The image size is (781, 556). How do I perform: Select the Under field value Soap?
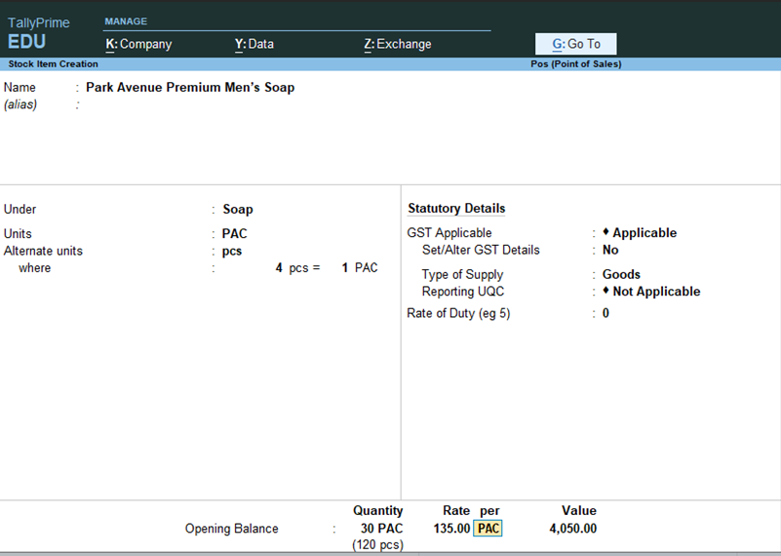[238, 210]
